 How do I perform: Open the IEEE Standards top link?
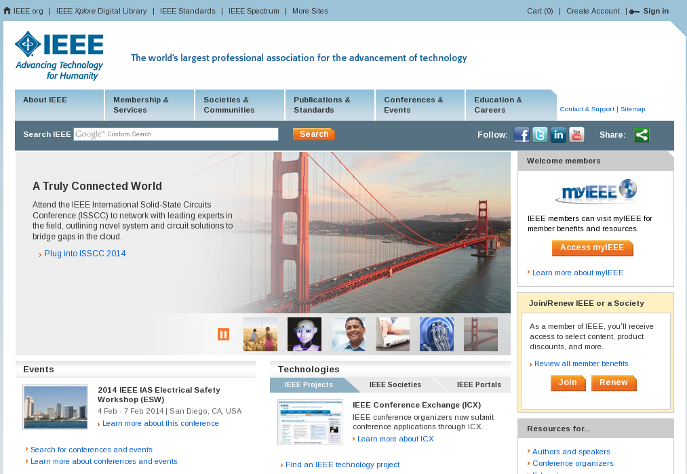point(188,11)
